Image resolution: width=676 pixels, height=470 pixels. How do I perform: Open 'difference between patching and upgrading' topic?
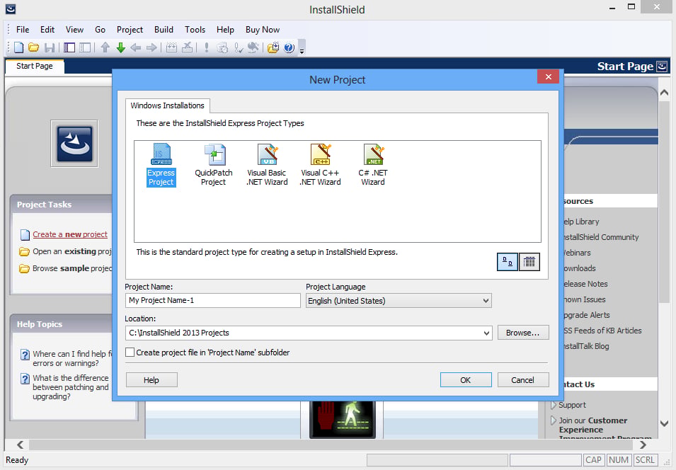point(71,386)
